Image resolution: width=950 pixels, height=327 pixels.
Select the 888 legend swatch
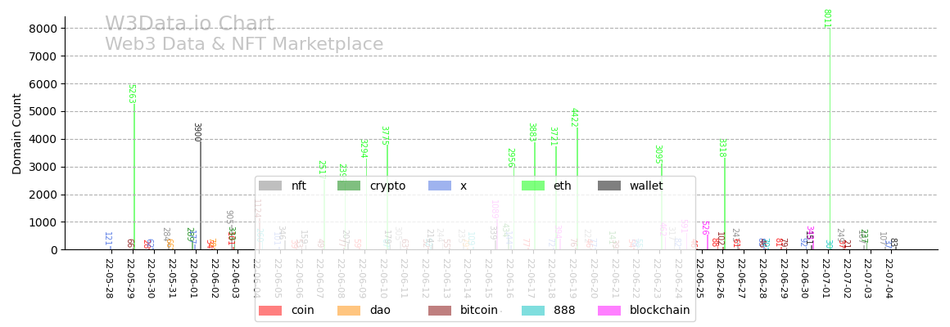533,311
